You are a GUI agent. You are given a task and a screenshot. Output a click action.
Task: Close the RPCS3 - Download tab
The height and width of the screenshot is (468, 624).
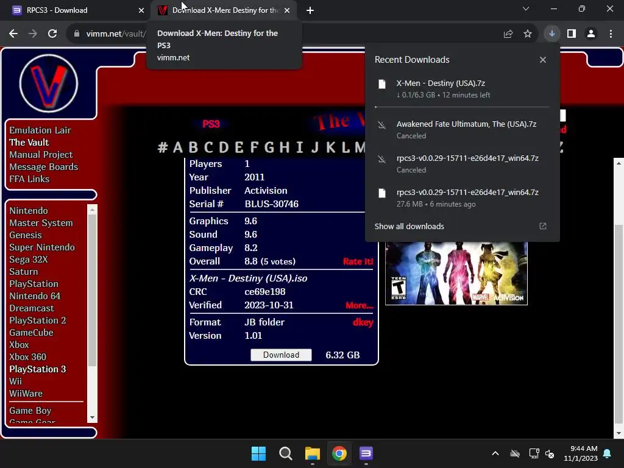click(x=141, y=10)
